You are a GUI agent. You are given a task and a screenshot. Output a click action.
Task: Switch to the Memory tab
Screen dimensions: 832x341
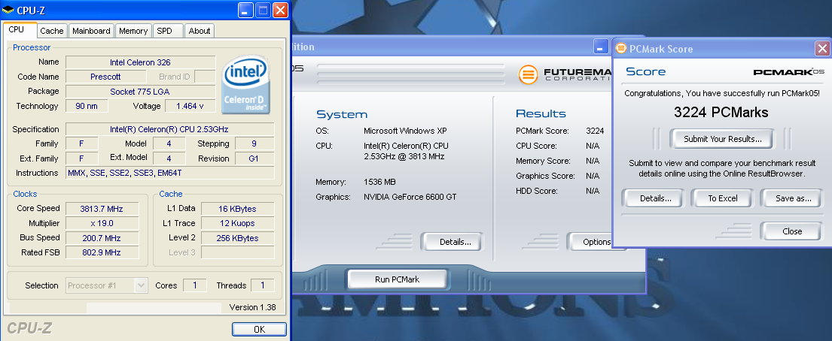(x=133, y=31)
